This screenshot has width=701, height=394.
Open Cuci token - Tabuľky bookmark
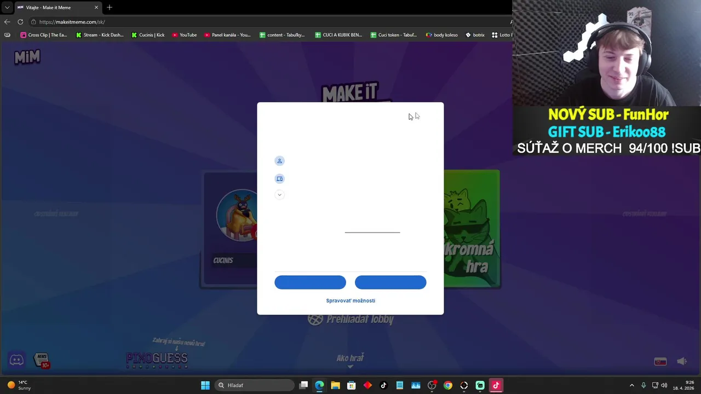pyautogui.click(x=394, y=35)
